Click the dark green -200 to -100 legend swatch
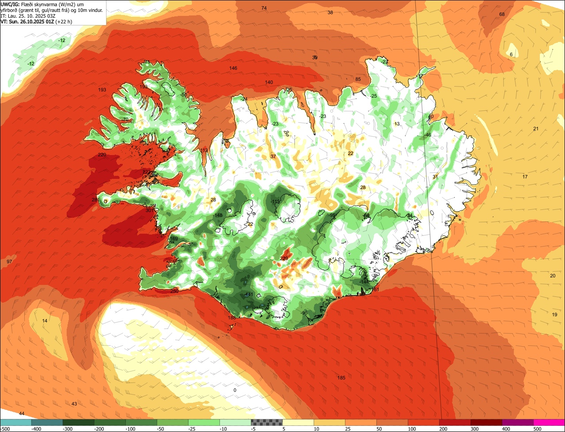The image size is (565, 432). pos(110,422)
